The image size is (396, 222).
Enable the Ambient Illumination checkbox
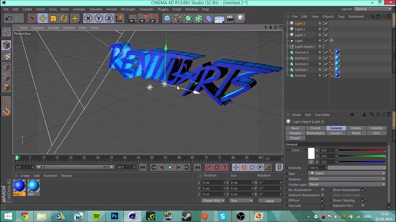(323, 195)
